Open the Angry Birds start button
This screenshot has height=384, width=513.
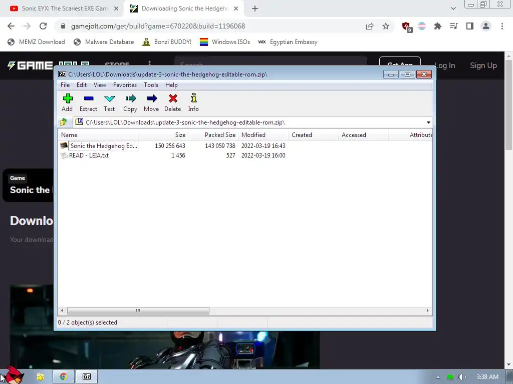[15, 375]
